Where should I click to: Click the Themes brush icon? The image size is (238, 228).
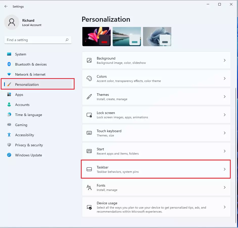pos(89,97)
